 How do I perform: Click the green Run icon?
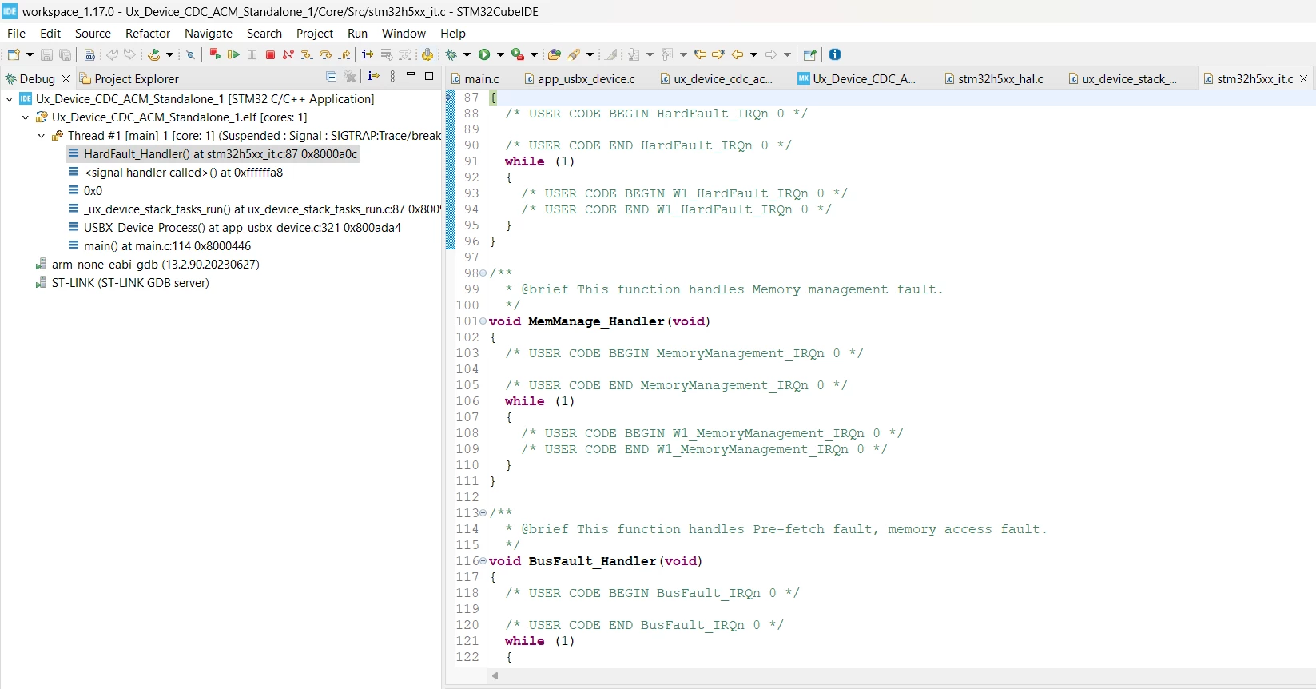(484, 54)
